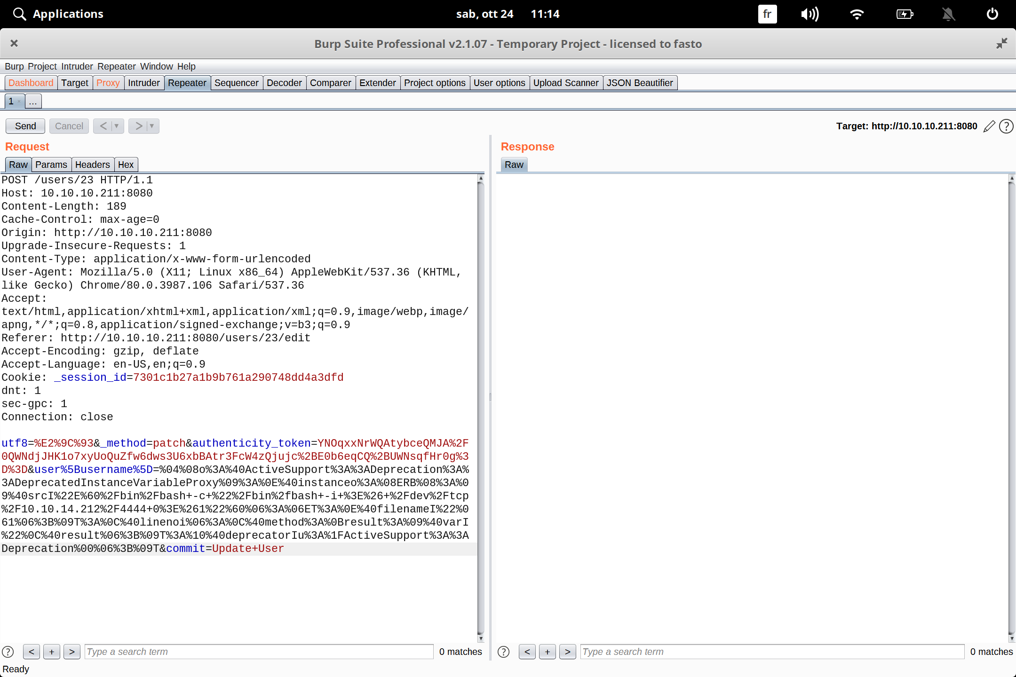
Task: Open the Window menu
Action: [157, 66]
